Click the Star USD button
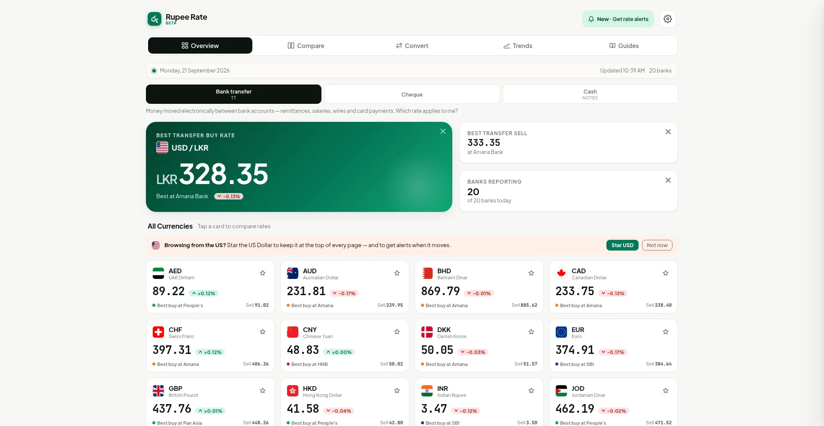Screen dimensions: 824x426 (622, 245)
